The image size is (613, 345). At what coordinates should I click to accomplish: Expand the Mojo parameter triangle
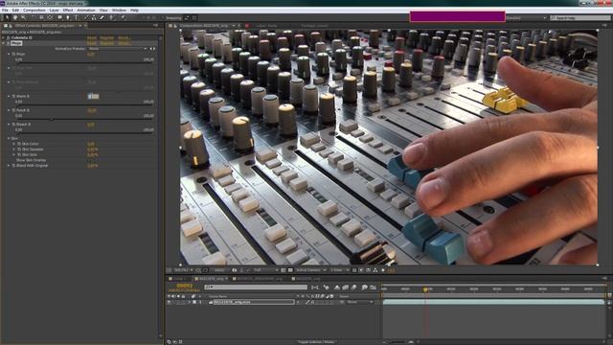9,55
